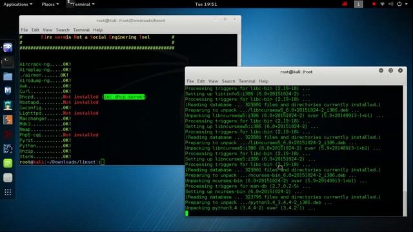Open the power icon in top bar
413x232 pixels.
(399, 4)
